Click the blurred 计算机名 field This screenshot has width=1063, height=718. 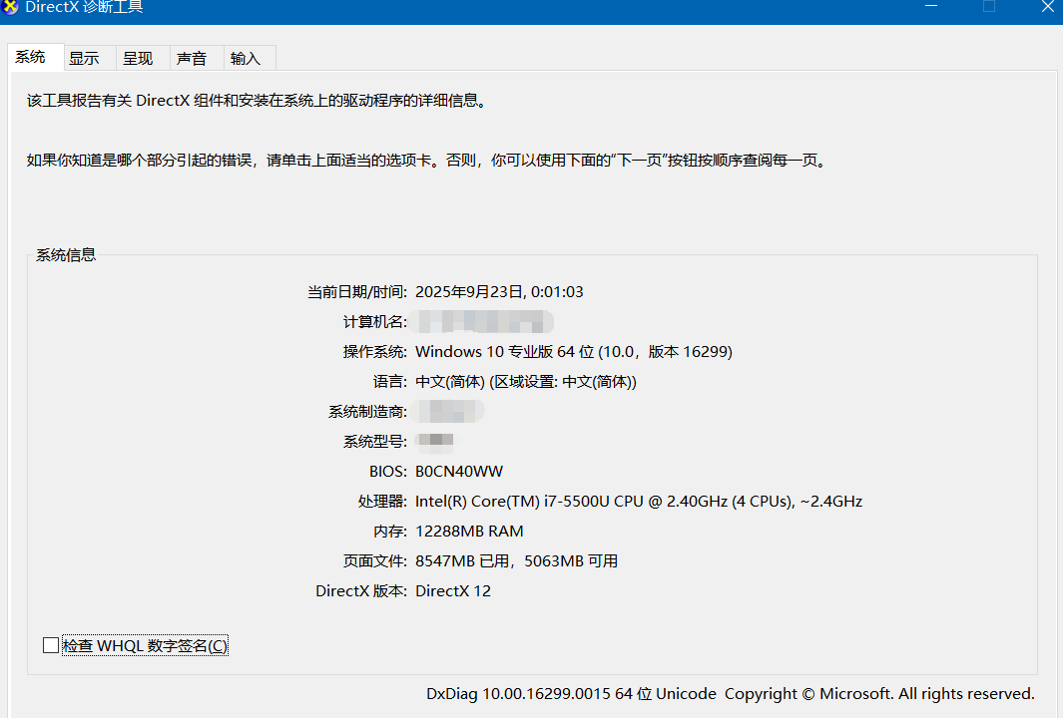(x=483, y=321)
